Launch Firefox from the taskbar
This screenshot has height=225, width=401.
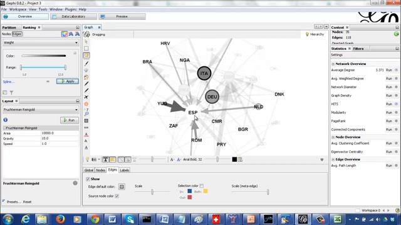pyautogui.click(x=60, y=219)
